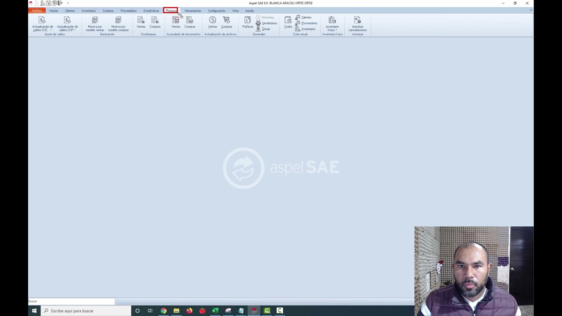Click the Cortana circle on the taskbar

[137, 311]
